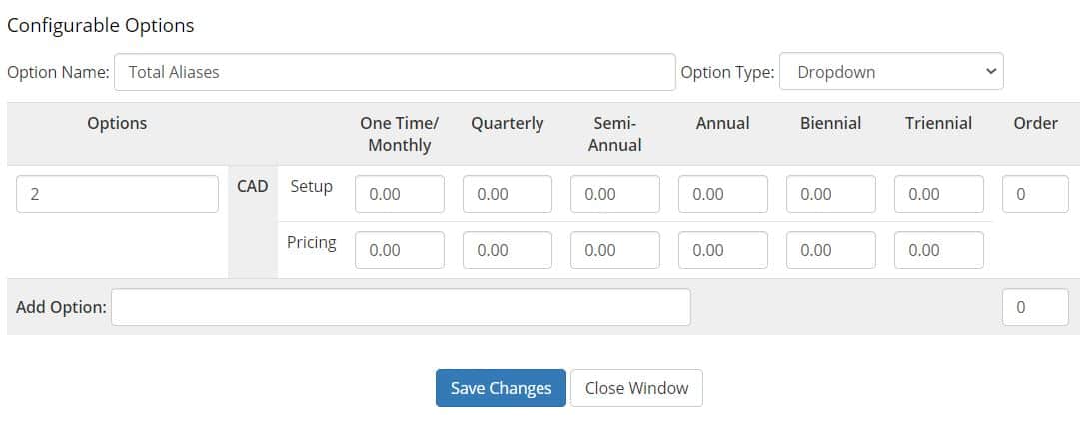Click the Setup Semi-Annual price field

point(615,194)
